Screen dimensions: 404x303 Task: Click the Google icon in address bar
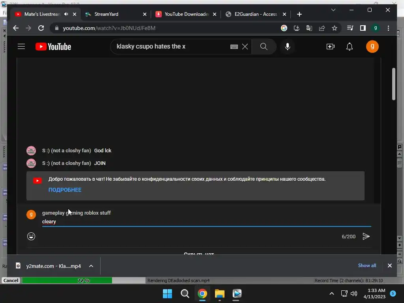tap(284, 28)
